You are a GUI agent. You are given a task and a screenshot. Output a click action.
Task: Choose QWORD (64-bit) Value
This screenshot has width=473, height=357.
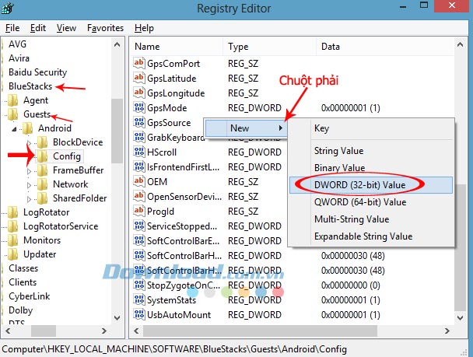[x=371, y=202]
